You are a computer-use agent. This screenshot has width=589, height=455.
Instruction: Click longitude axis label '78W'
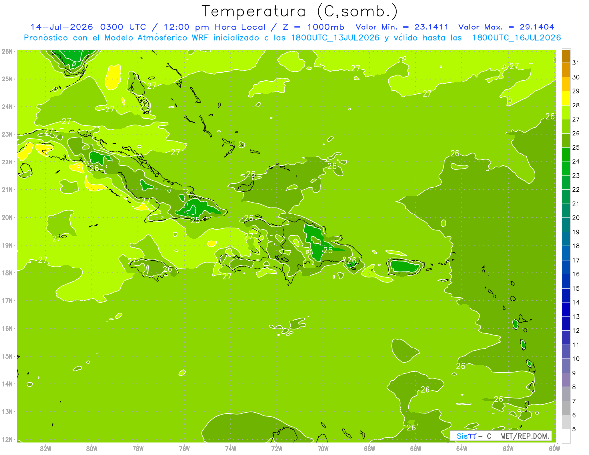(138, 448)
